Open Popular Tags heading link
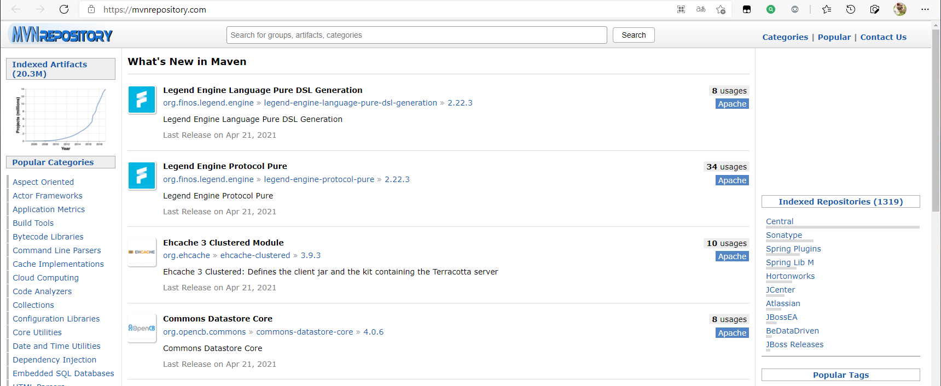 (841, 375)
